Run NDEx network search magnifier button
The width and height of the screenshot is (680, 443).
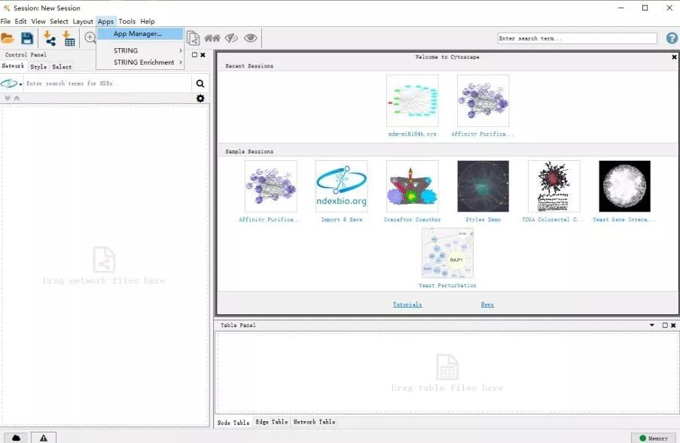pos(200,83)
